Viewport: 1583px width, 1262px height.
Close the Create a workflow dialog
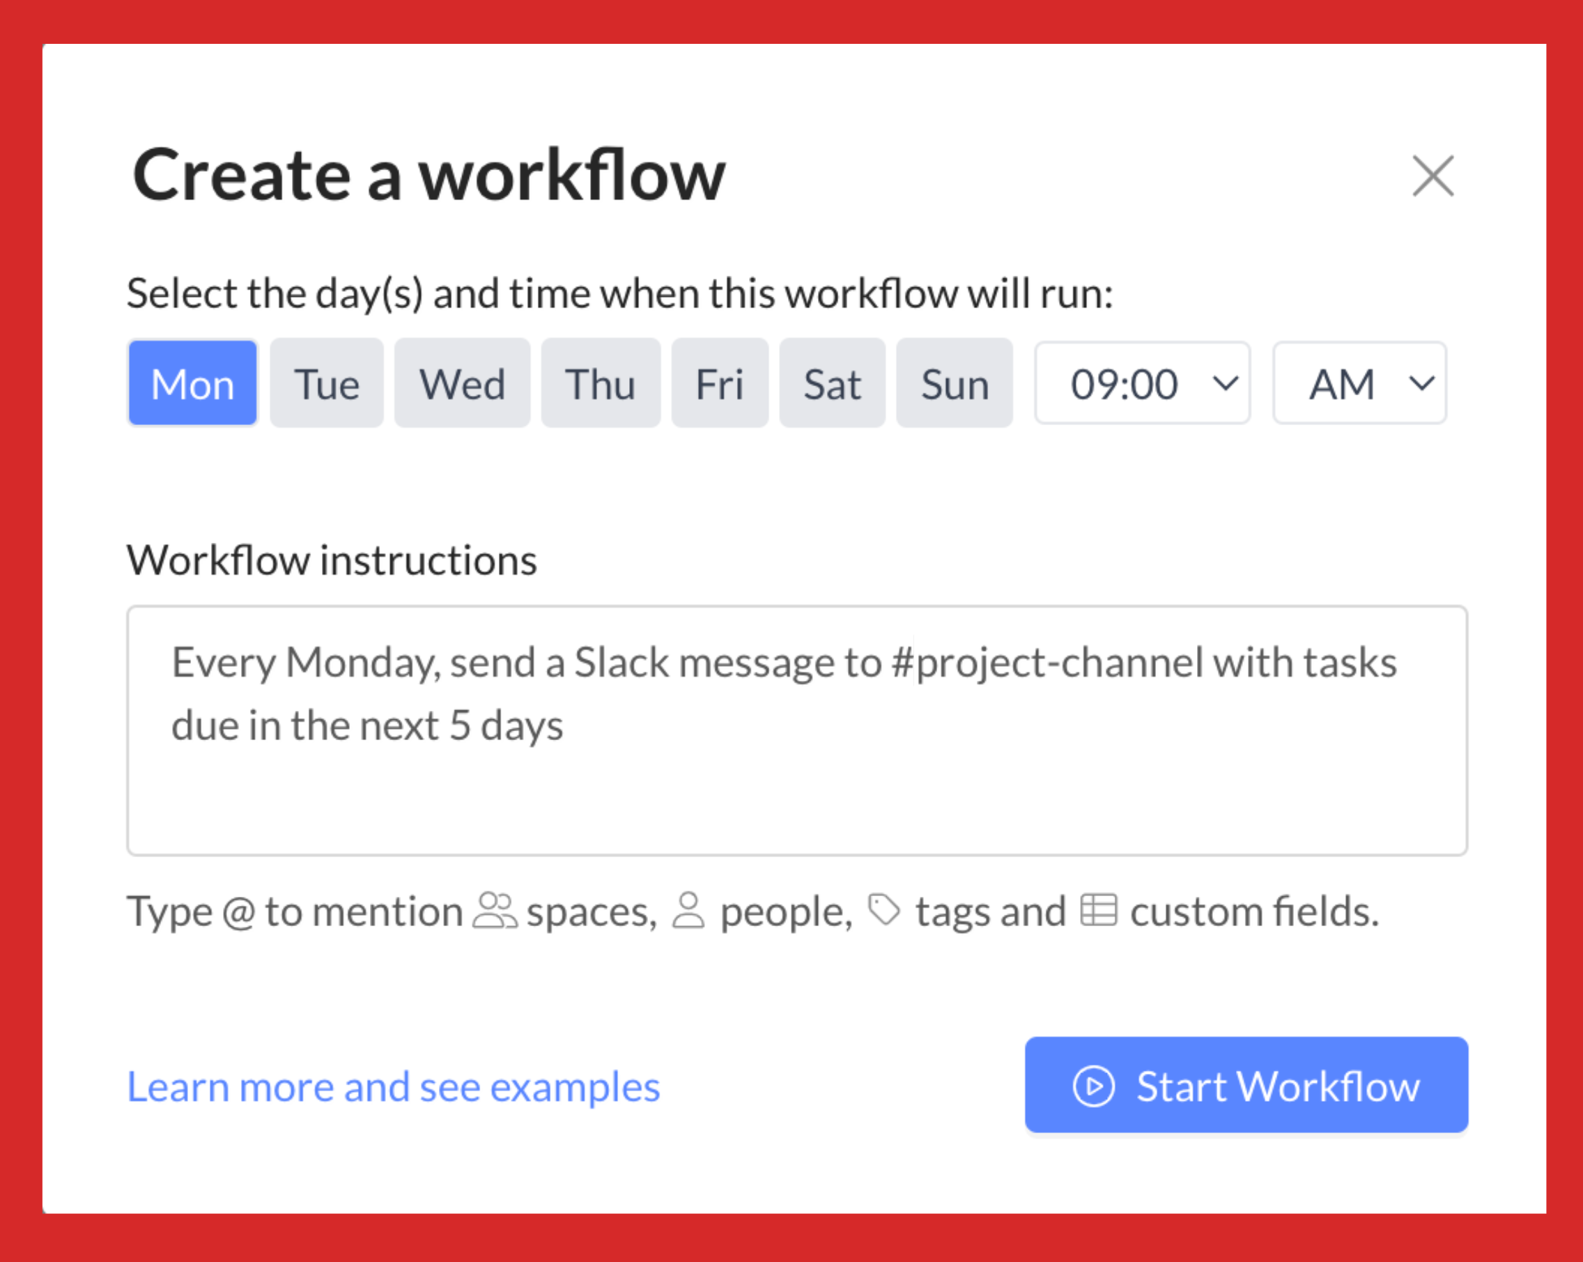point(1433,176)
